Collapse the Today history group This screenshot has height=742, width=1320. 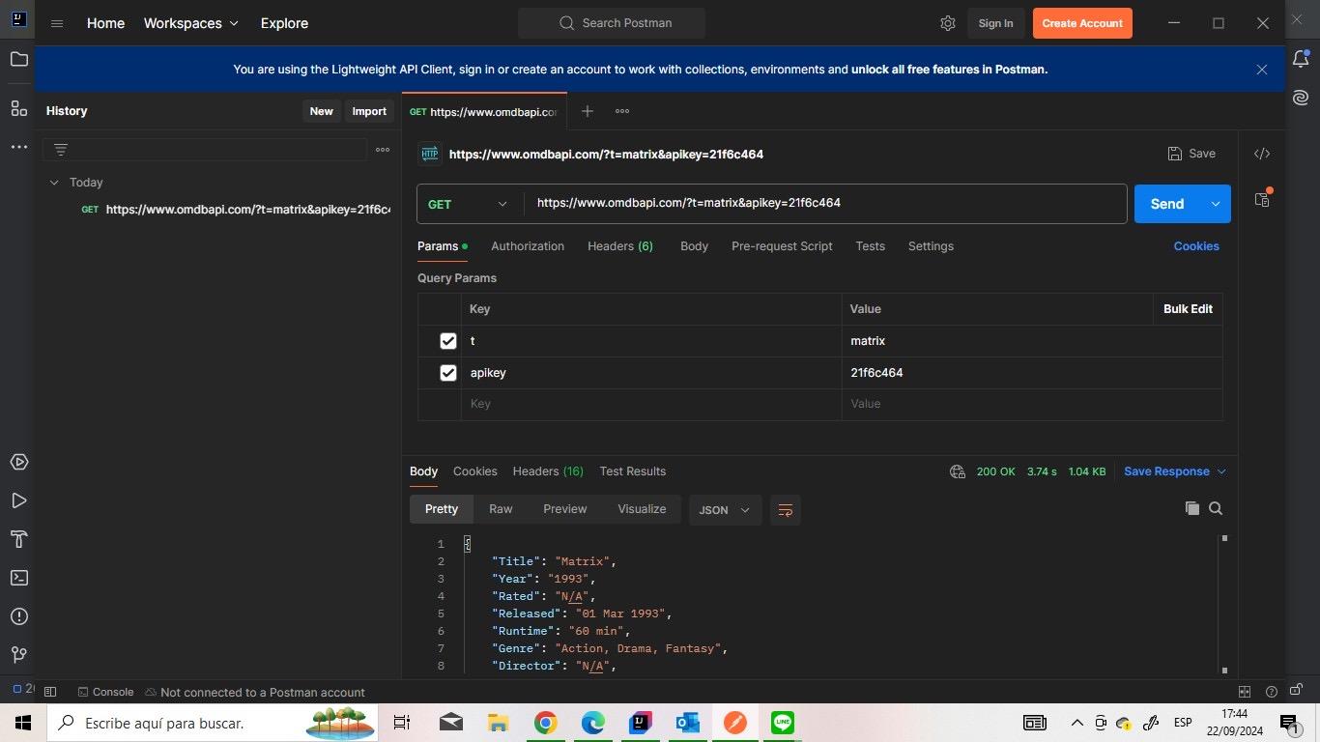(x=54, y=183)
